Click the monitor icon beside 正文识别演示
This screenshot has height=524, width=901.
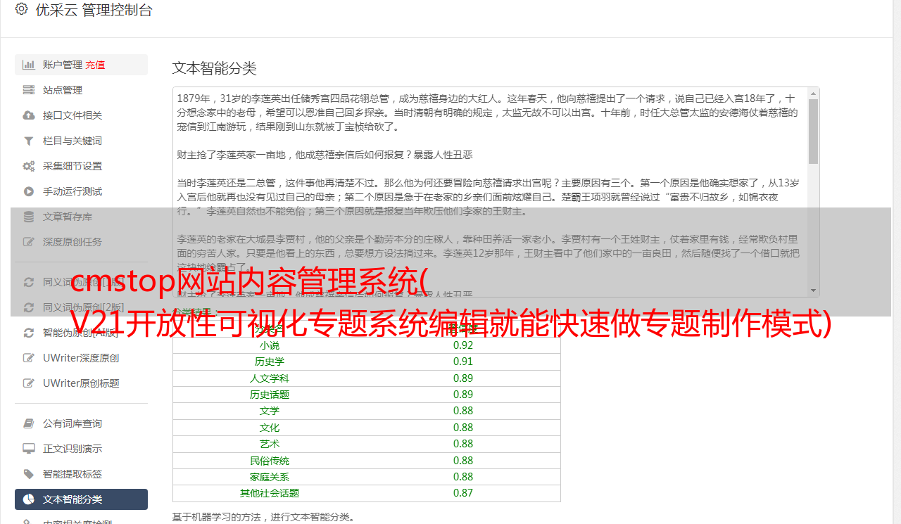29,449
